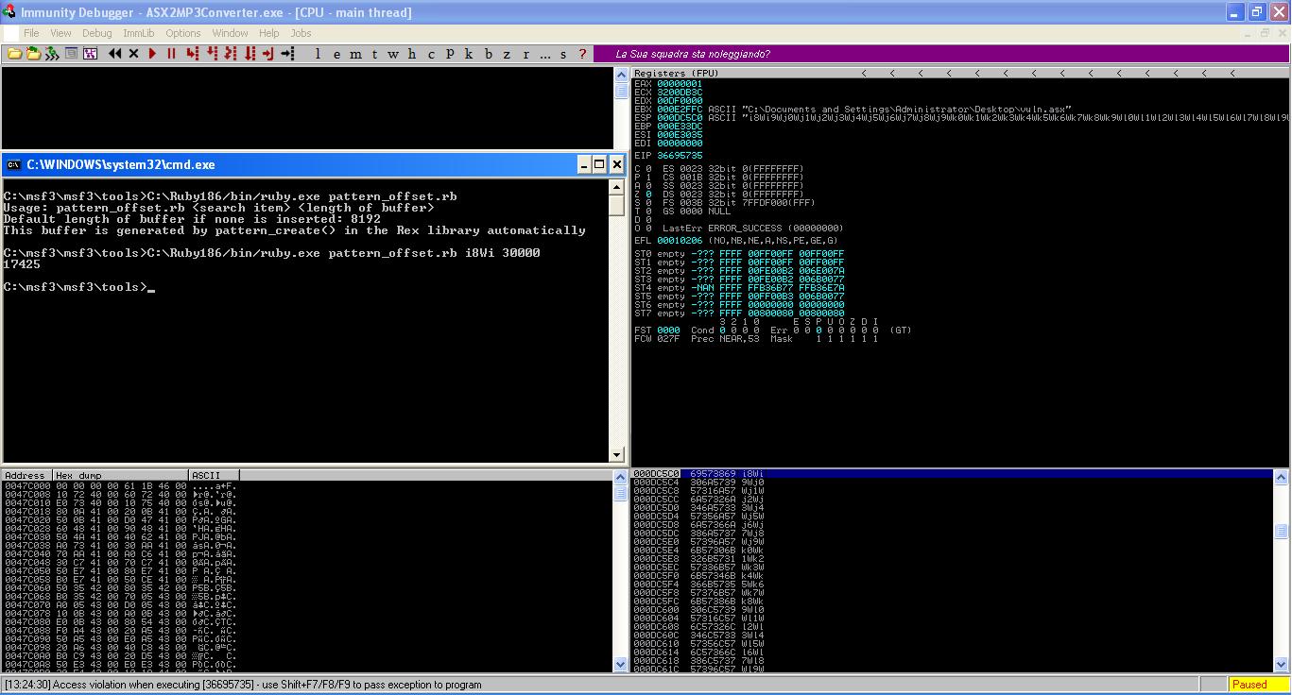Click the stack pane's scrollbar down arrow
The width and height of the screenshot is (1292, 695).
[1282, 665]
